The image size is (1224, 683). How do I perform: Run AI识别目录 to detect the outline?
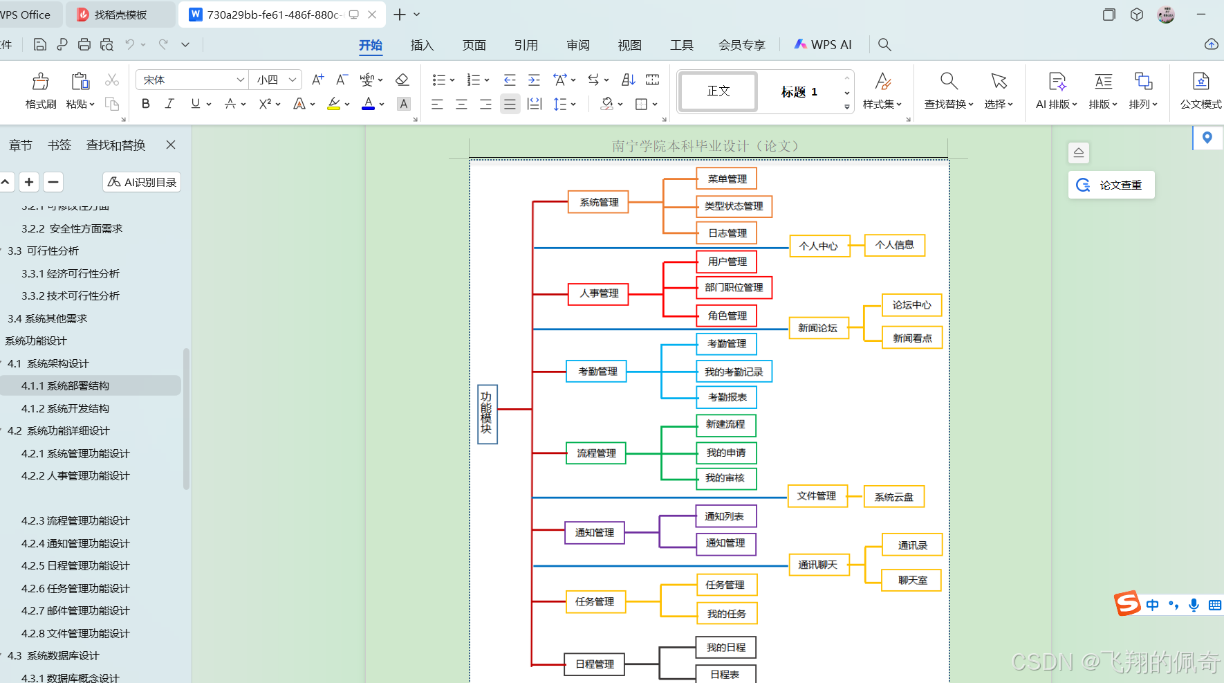coord(141,181)
